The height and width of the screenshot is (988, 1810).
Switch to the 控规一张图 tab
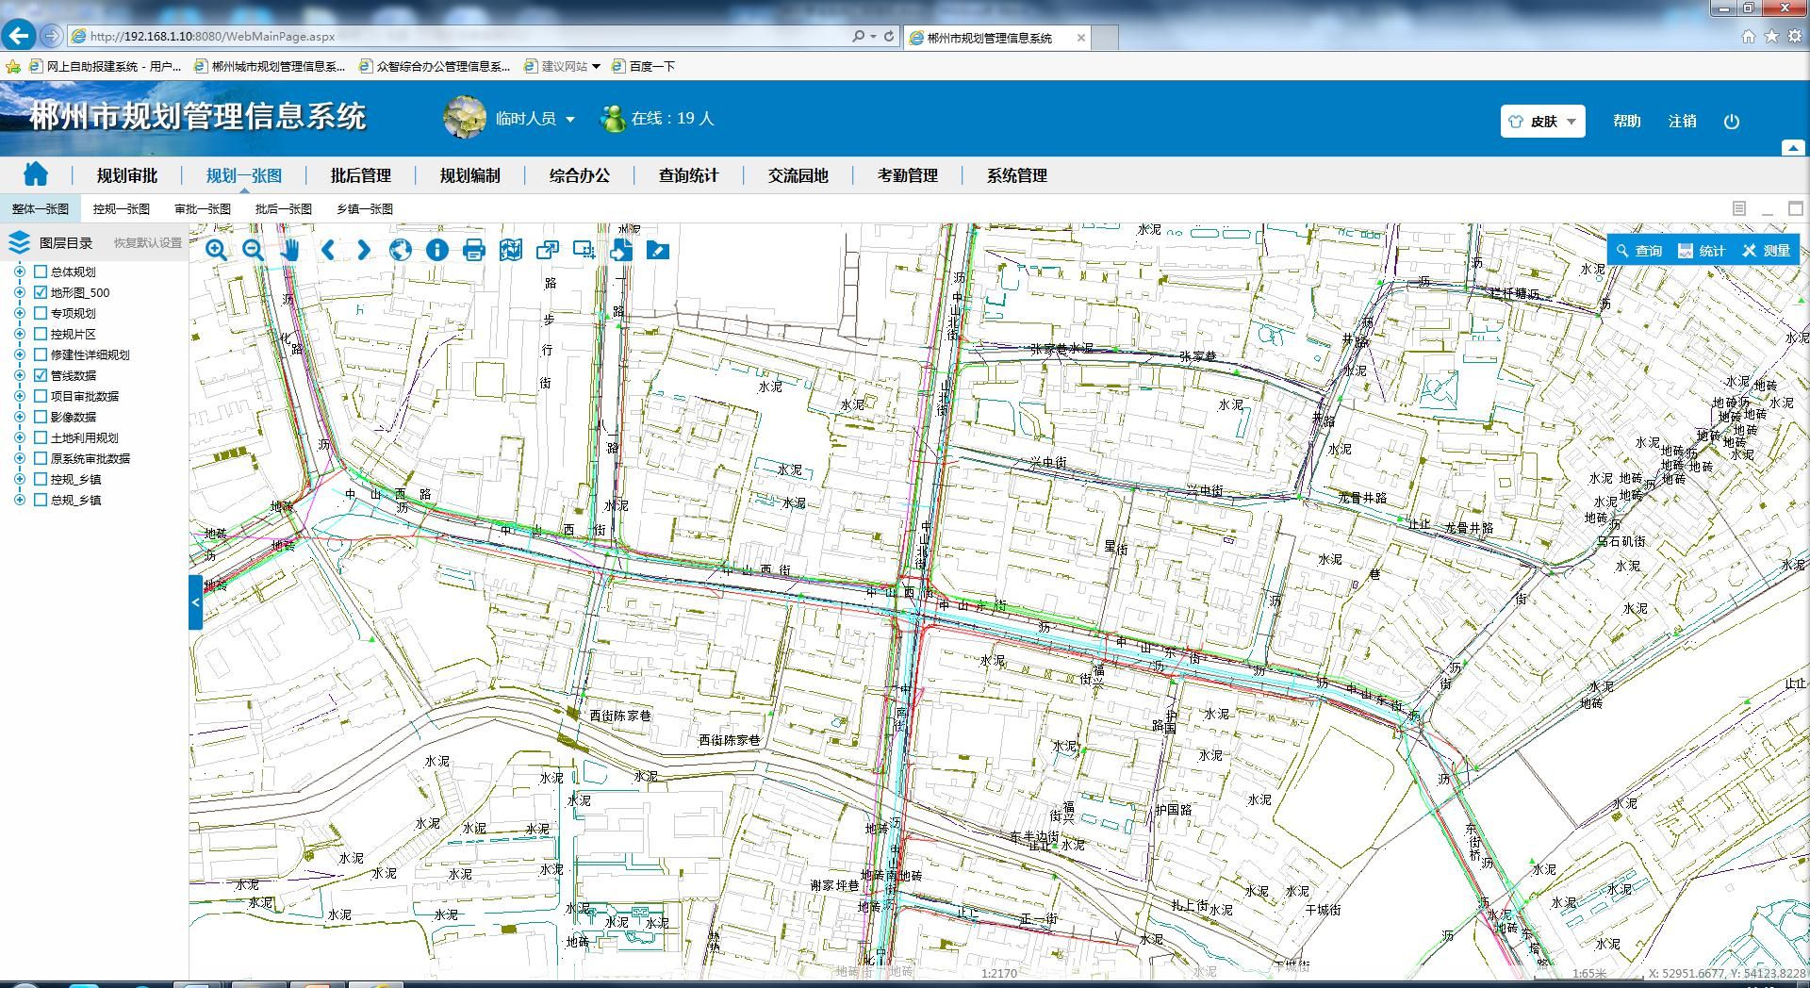[x=122, y=208]
